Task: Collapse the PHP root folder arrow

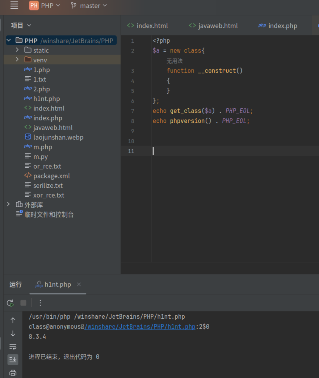Action: click(9, 40)
